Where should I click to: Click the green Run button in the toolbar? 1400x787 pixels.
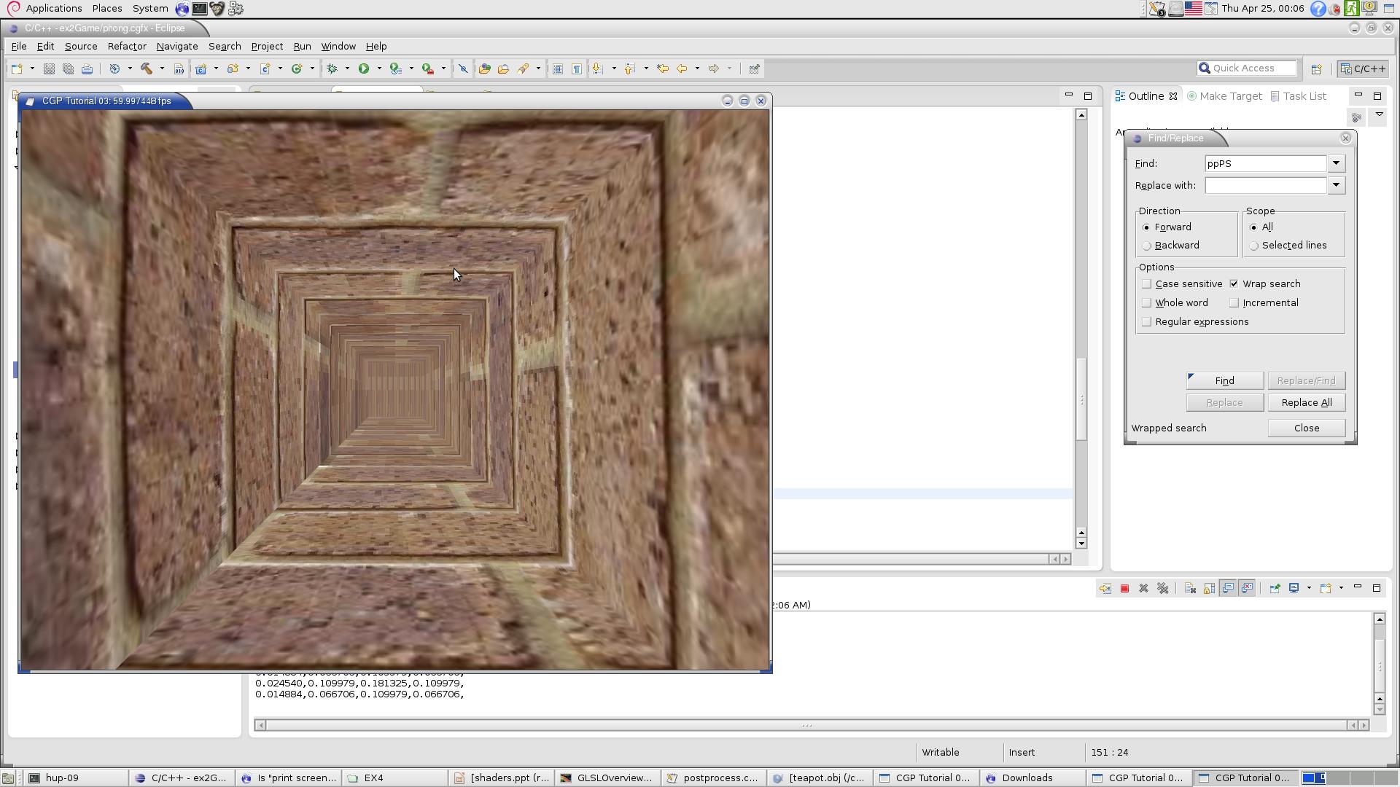363,68
